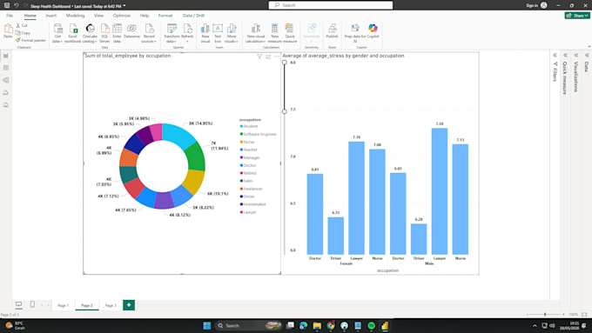Screen dimensions: 592x333
Task: Collapse the ribbon with the caret
Action: (x=589, y=47)
